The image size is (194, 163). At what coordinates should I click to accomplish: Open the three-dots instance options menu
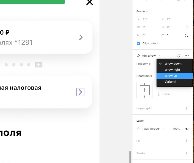coord(186,56)
